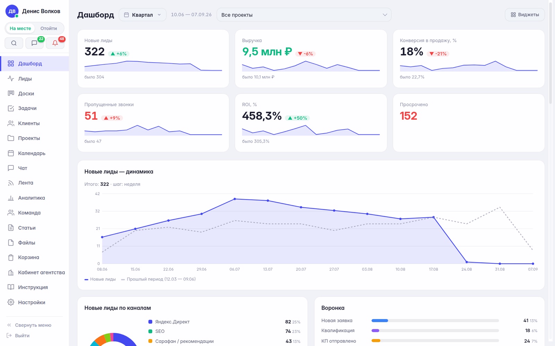This screenshot has height=346, width=555.
Task: Open Аналитика section in sidebar
Action: [35, 198]
